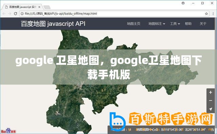
Task: Expand the 地图标注 dropdown
Action: click(x=157, y=24)
